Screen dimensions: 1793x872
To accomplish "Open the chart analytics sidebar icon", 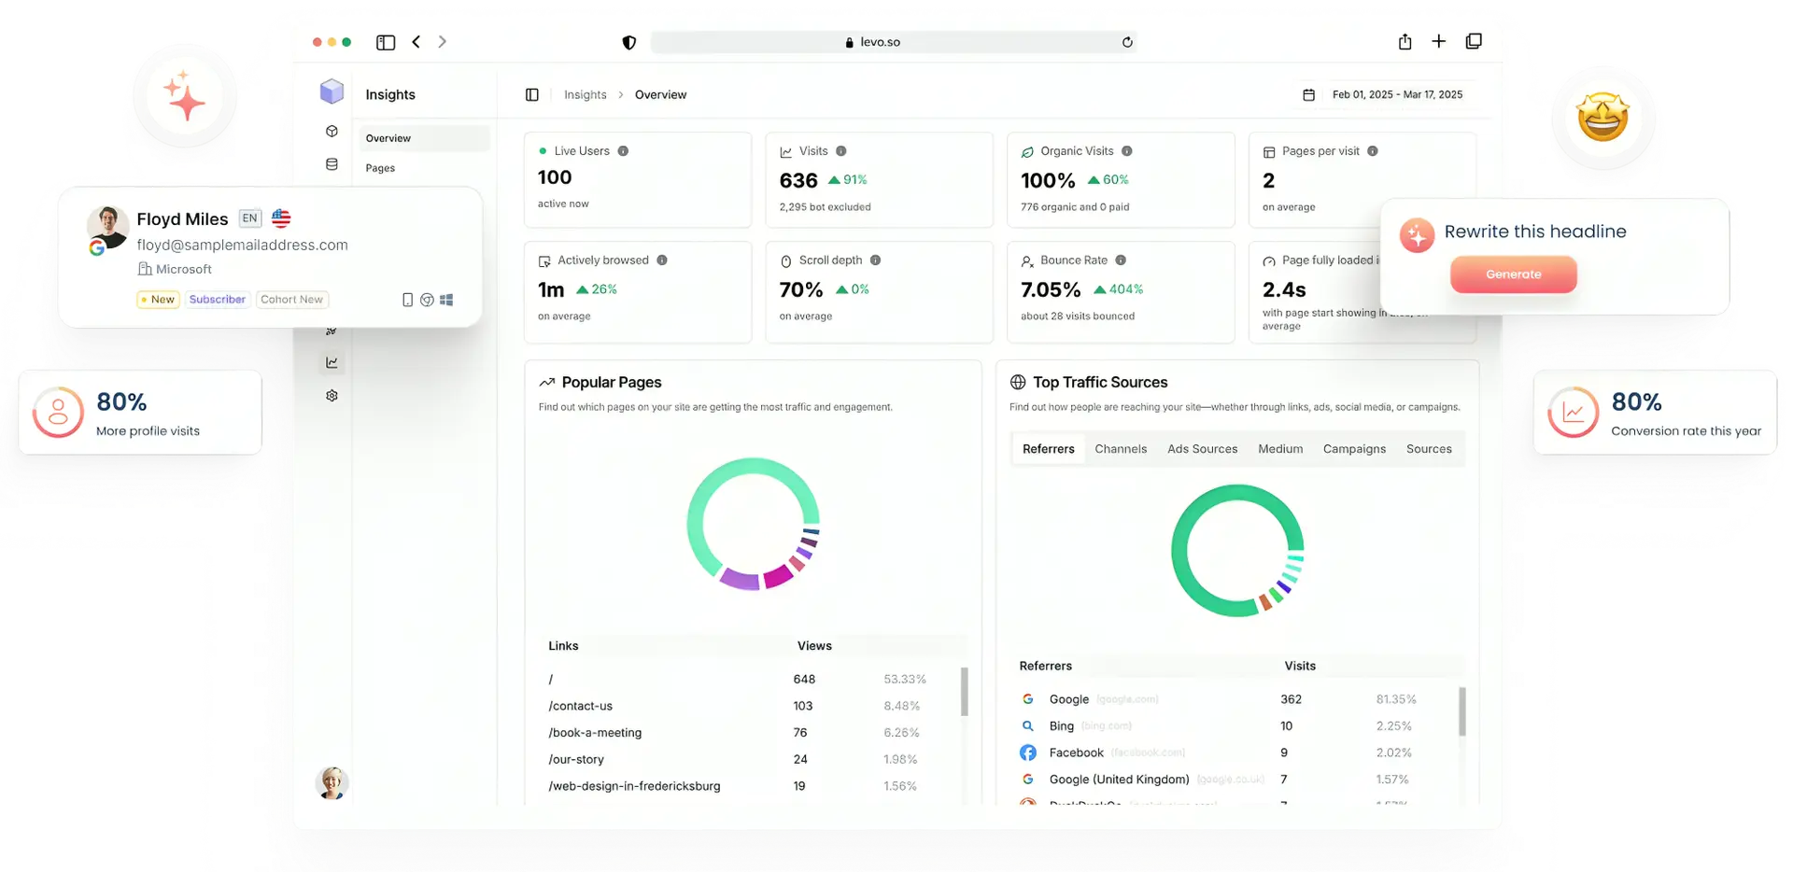I will tap(332, 362).
